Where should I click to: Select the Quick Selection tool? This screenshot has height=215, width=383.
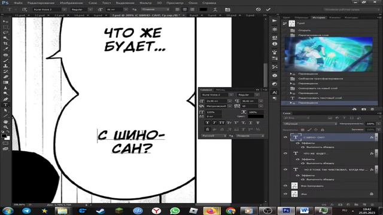click(x=5, y=38)
